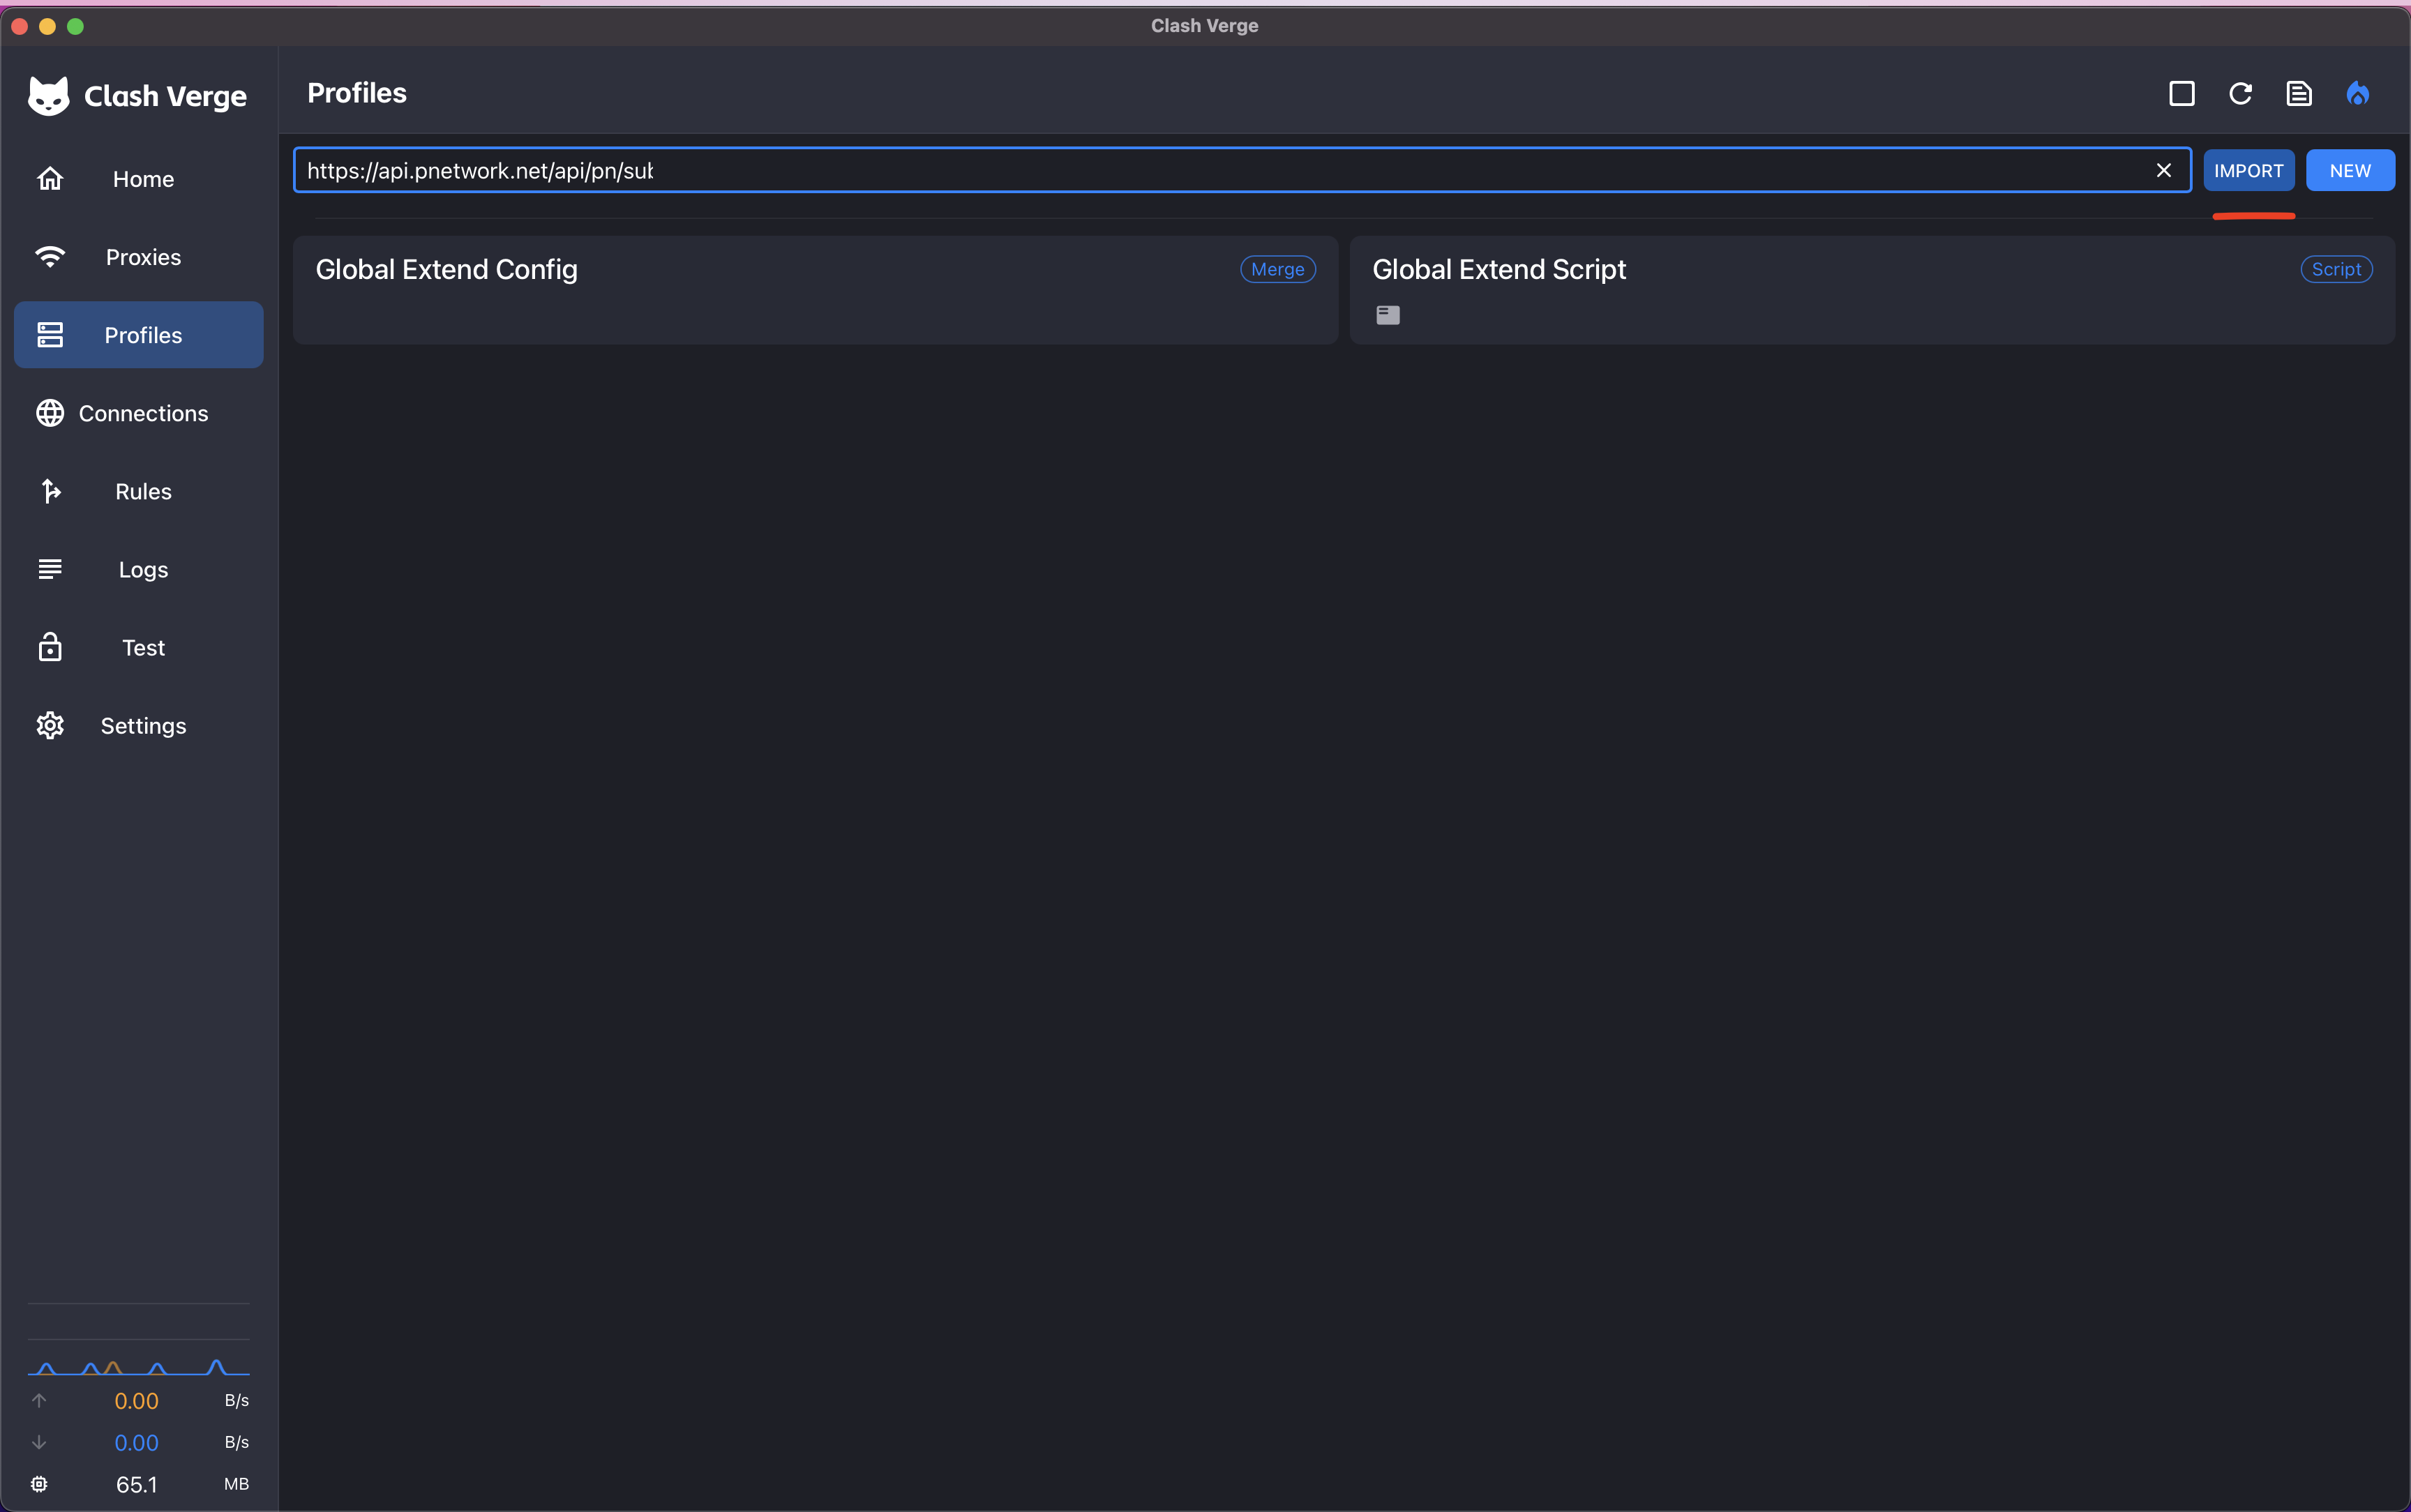2411x1512 pixels.
Task: Import the profile from URL
Action: click(2249, 171)
